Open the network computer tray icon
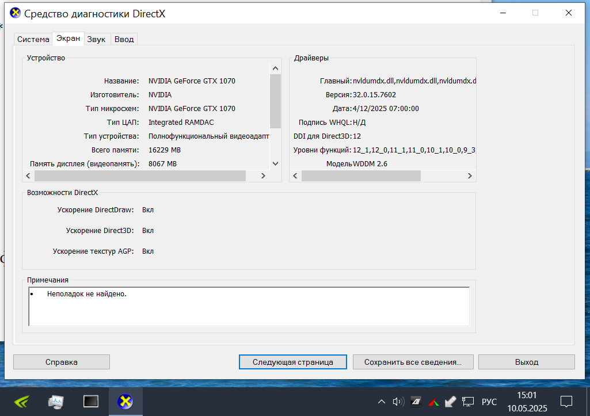 [468, 402]
